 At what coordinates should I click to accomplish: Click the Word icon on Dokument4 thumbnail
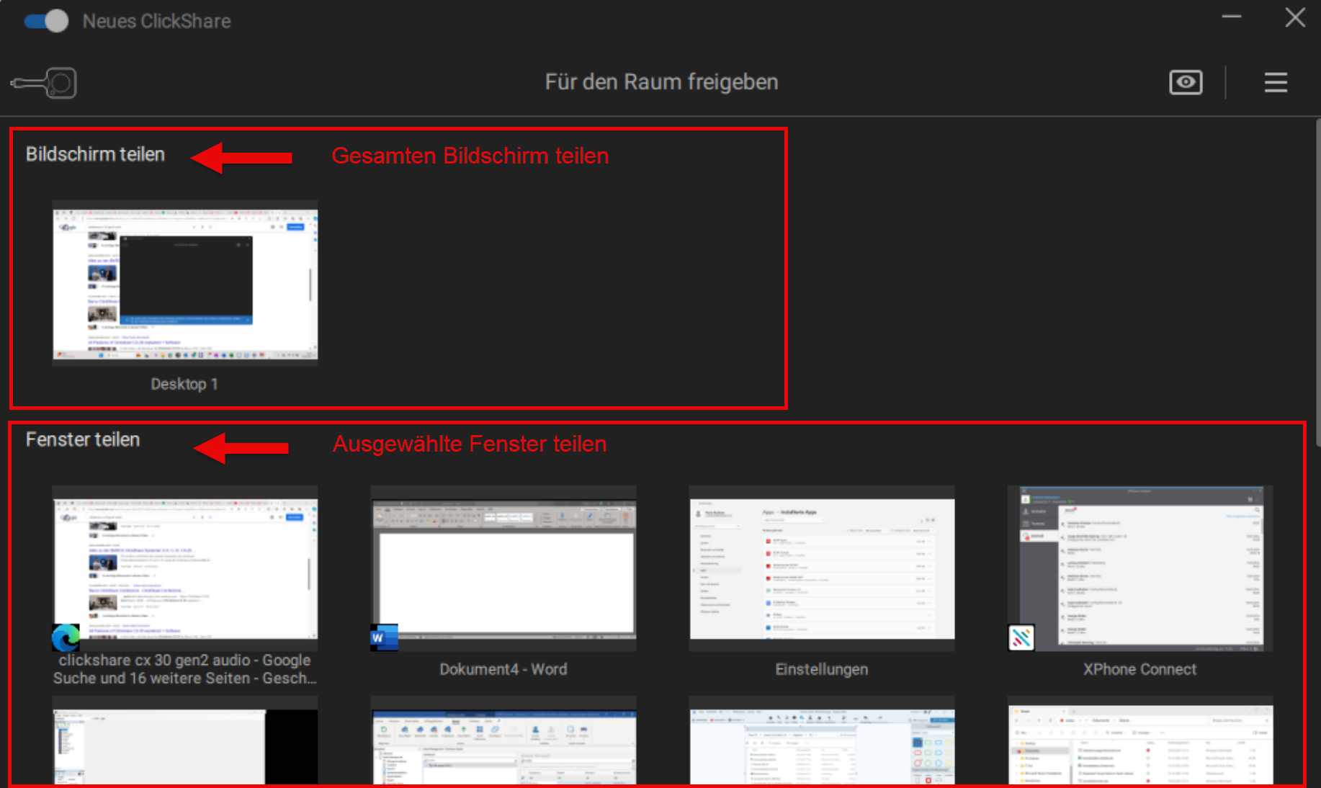click(383, 637)
